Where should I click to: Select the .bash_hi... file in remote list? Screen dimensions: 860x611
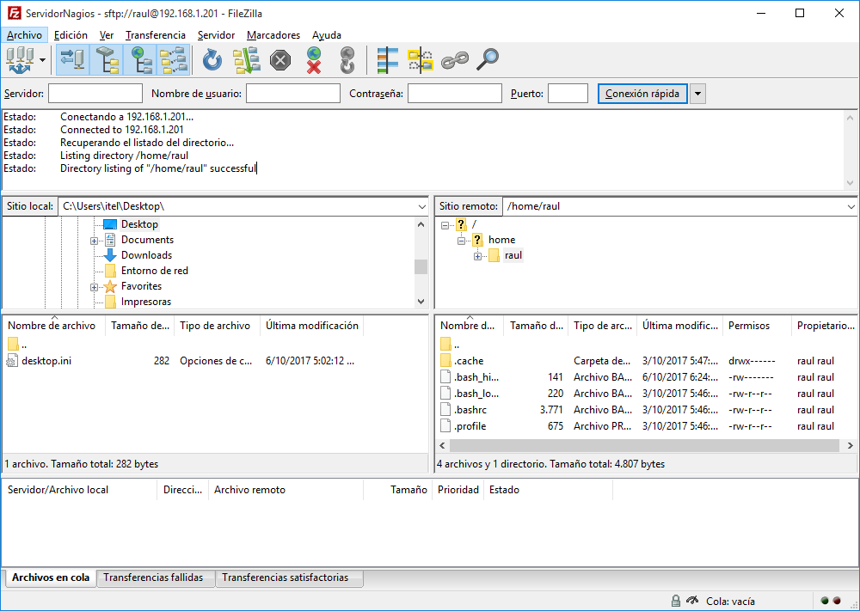point(476,377)
